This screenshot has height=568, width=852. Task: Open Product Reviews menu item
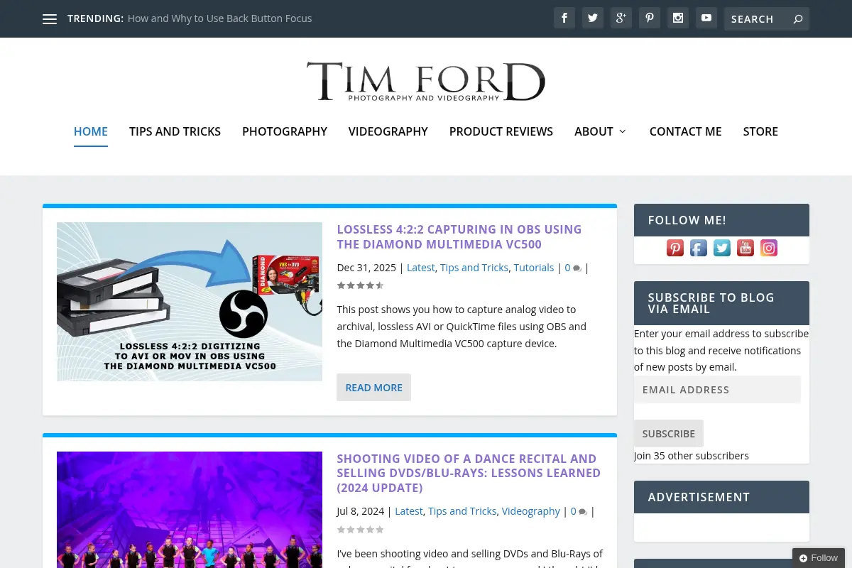[501, 131]
